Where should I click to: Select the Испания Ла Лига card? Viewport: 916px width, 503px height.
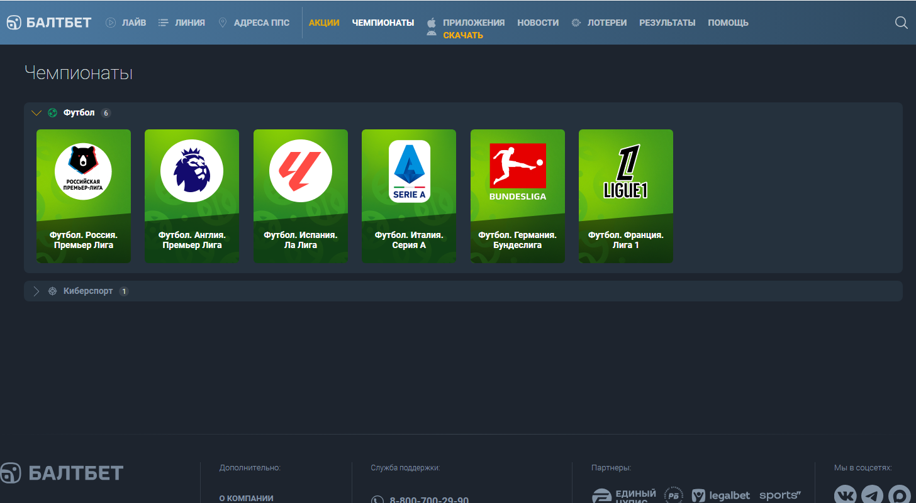(x=301, y=197)
